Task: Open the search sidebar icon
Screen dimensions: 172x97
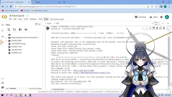Action: pyautogui.click(x=2, y=31)
